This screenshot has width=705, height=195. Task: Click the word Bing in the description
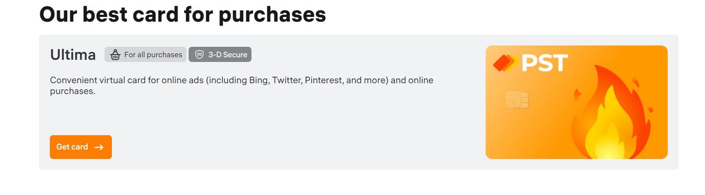pyautogui.click(x=258, y=80)
